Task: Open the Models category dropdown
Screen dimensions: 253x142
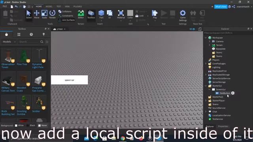Action: 9,42
